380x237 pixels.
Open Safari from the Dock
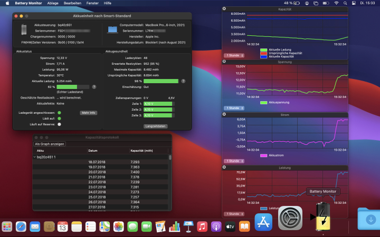click(21, 227)
